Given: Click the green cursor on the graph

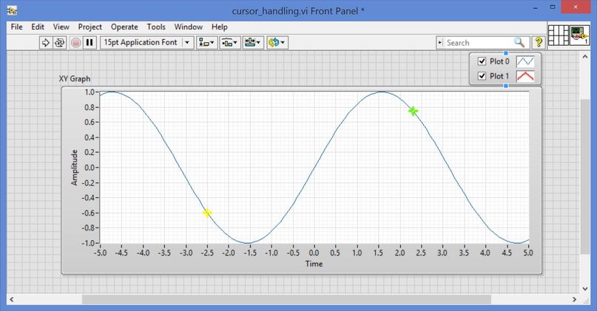Looking at the screenshot, I should coord(413,111).
